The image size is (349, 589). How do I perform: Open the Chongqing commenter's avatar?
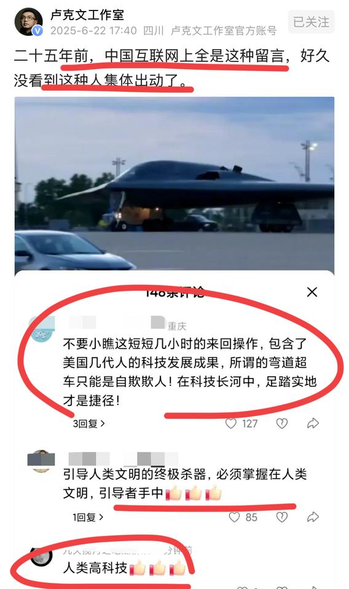click(42, 329)
